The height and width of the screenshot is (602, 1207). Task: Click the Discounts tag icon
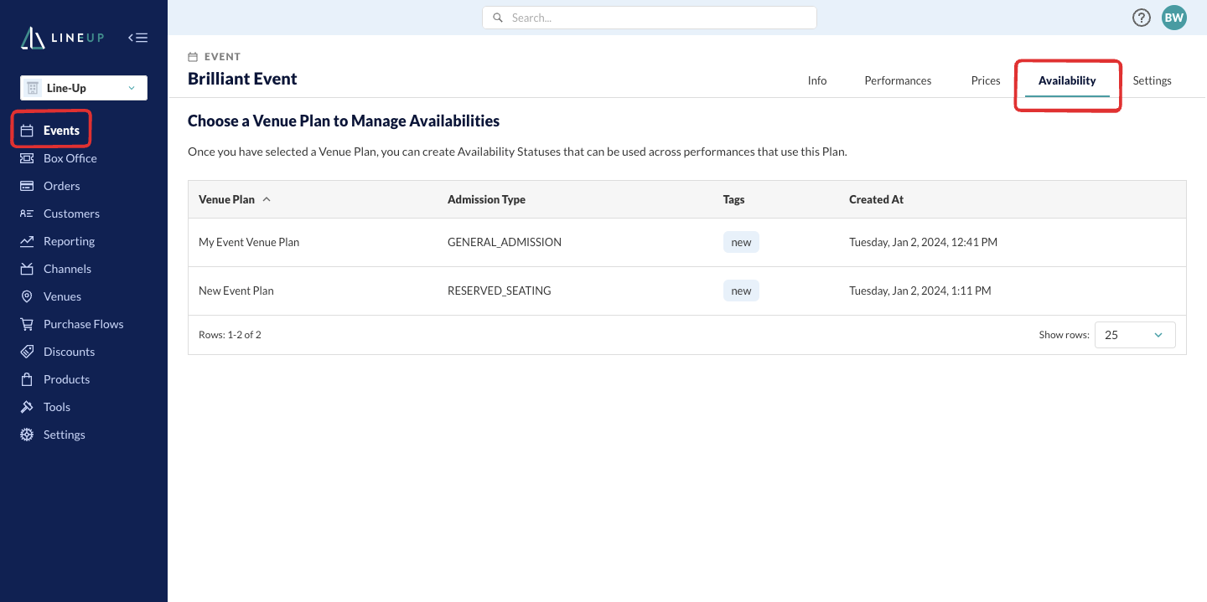pyautogui.click(x=27, y=352)
